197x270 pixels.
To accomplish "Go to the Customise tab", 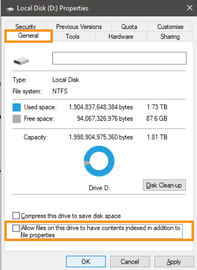I will [170, 27].
